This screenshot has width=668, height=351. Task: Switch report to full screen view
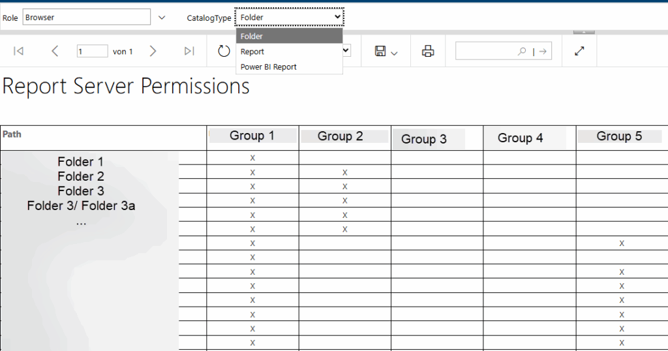(x=579, y=52)
